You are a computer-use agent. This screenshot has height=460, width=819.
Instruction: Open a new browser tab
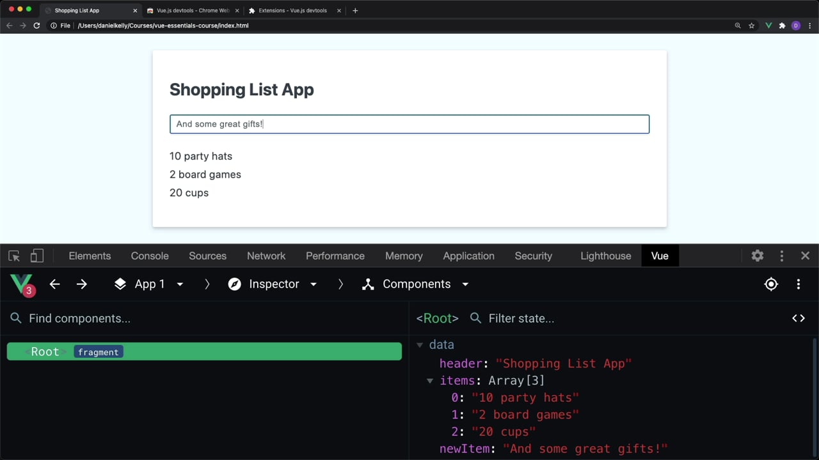click(x=355, y=10)
